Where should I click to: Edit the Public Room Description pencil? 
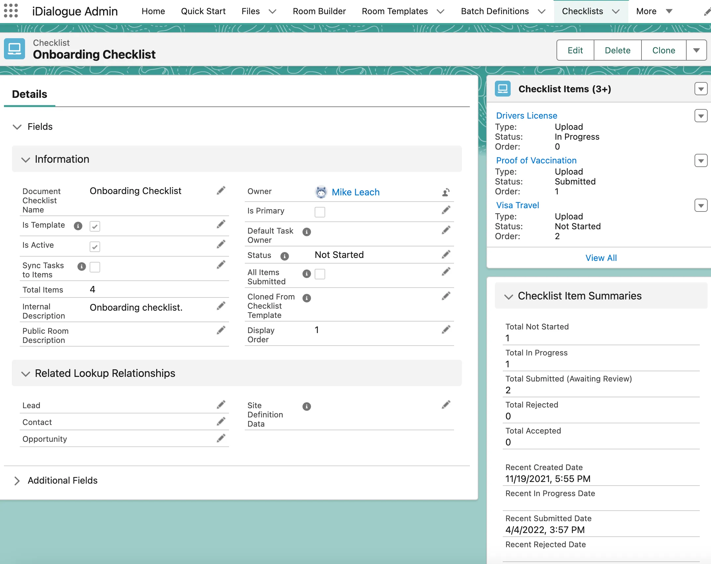click(221, 330)
